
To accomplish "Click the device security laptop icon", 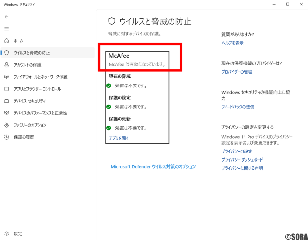I will tap(7, 101).
